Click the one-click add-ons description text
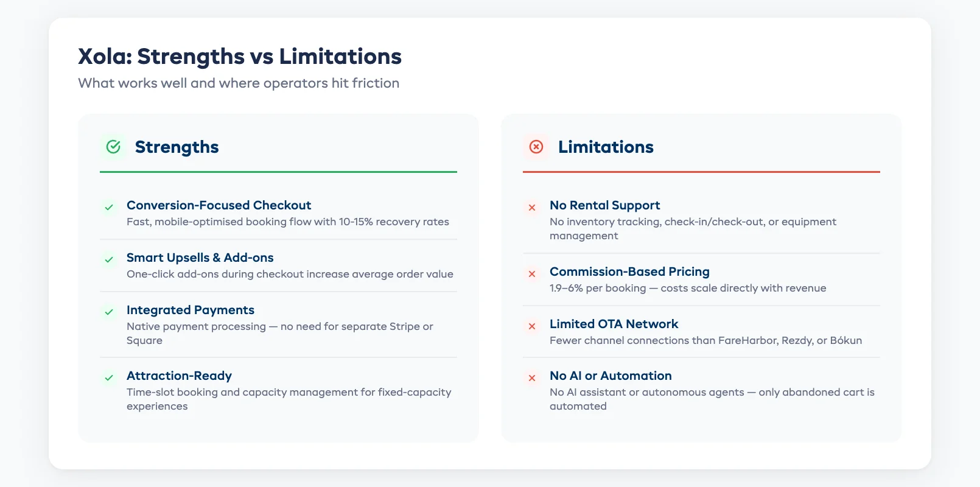Screen dimensions: 980x487 click(x=290, y=274)
